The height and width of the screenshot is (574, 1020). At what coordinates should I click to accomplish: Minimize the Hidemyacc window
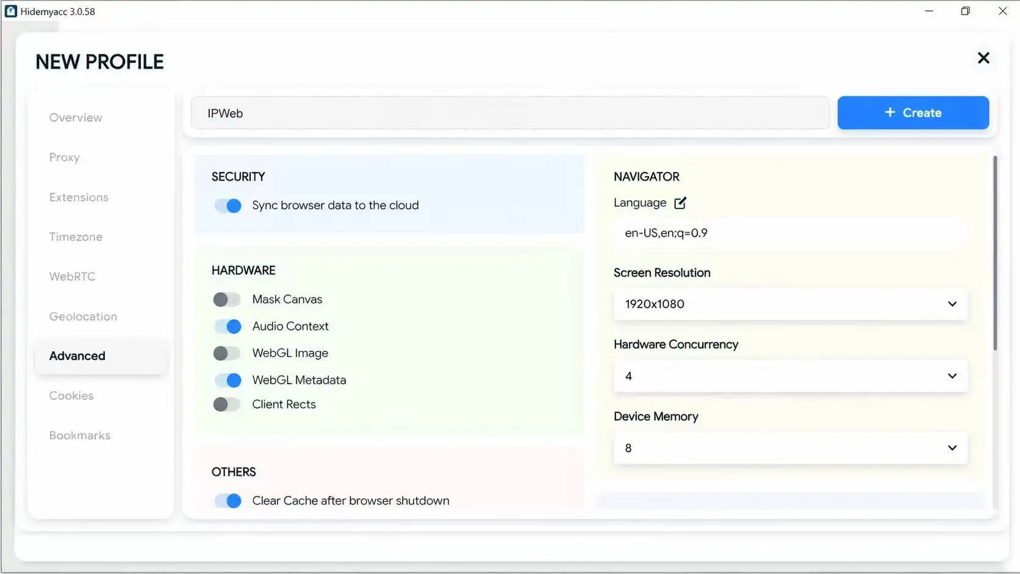pos(928,11)
